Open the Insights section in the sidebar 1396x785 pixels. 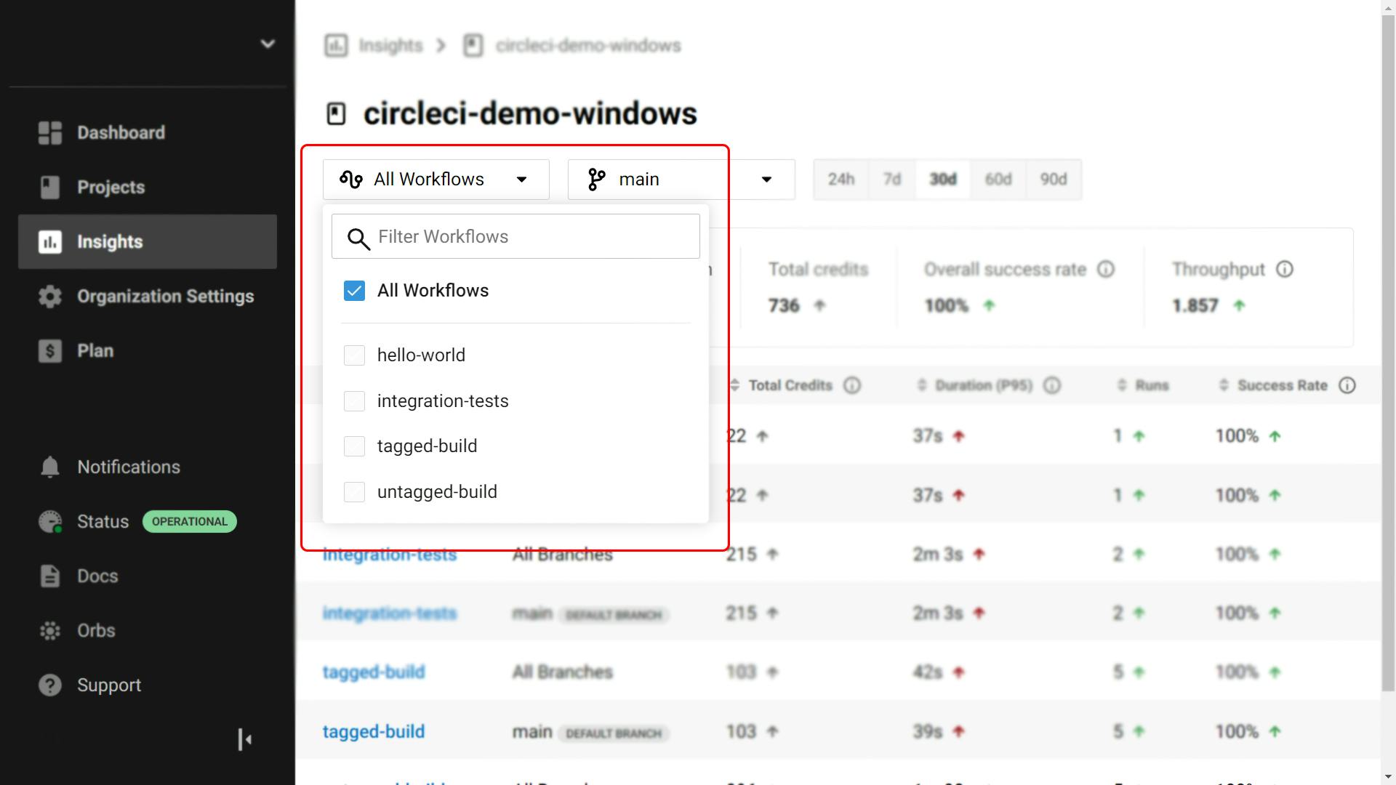coord(110,241)
